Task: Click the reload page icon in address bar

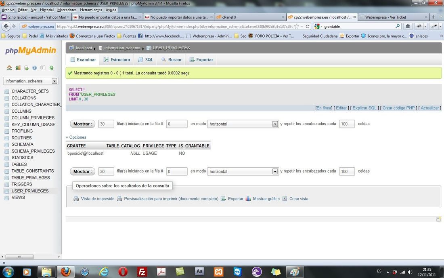Action: tap(308, 26)
